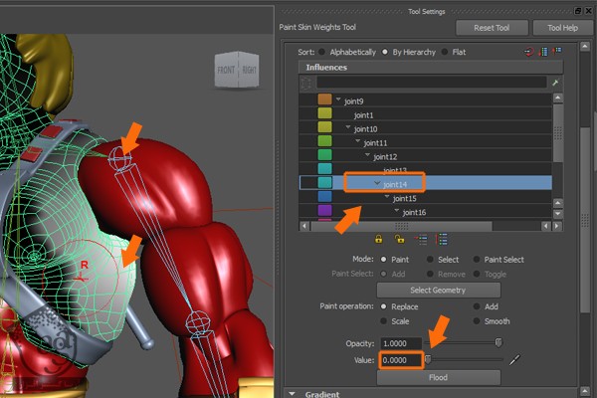Image resolution: width=597 pixels, height=398 pixels.
Task: Click influences horizontal scroll right arrow
Action: pyautogui.click(x=557, y=226)
